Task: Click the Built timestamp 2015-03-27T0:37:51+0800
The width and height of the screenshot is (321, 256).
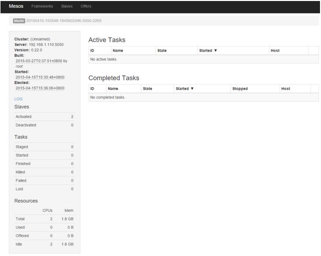Action: 39,61
